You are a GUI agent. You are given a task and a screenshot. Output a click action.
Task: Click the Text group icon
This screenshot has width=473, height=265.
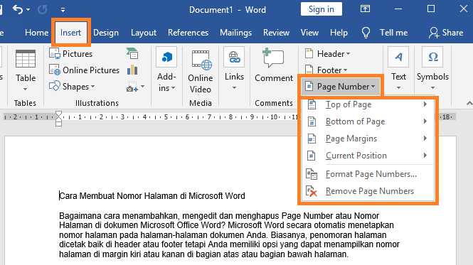pyautogui.click(x=398, y=57)
